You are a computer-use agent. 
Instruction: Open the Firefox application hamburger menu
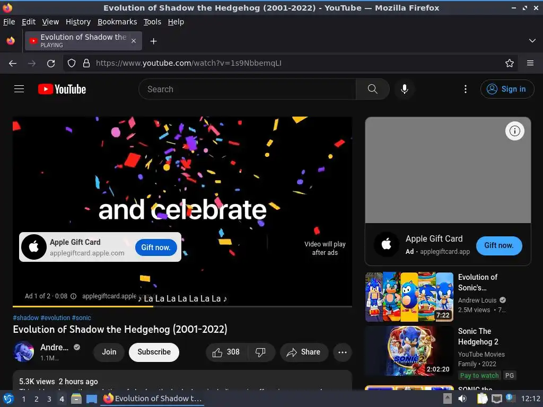pyautogui.click(x=530, y=64)
